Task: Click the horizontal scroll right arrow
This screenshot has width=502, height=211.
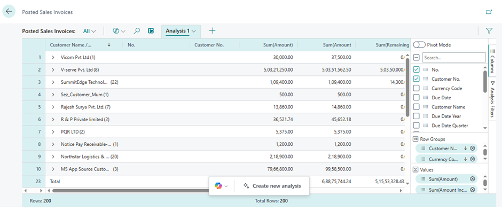Action: click(x=401, y=191)
